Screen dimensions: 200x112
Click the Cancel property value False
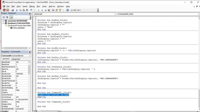click(x=22, y=90)
